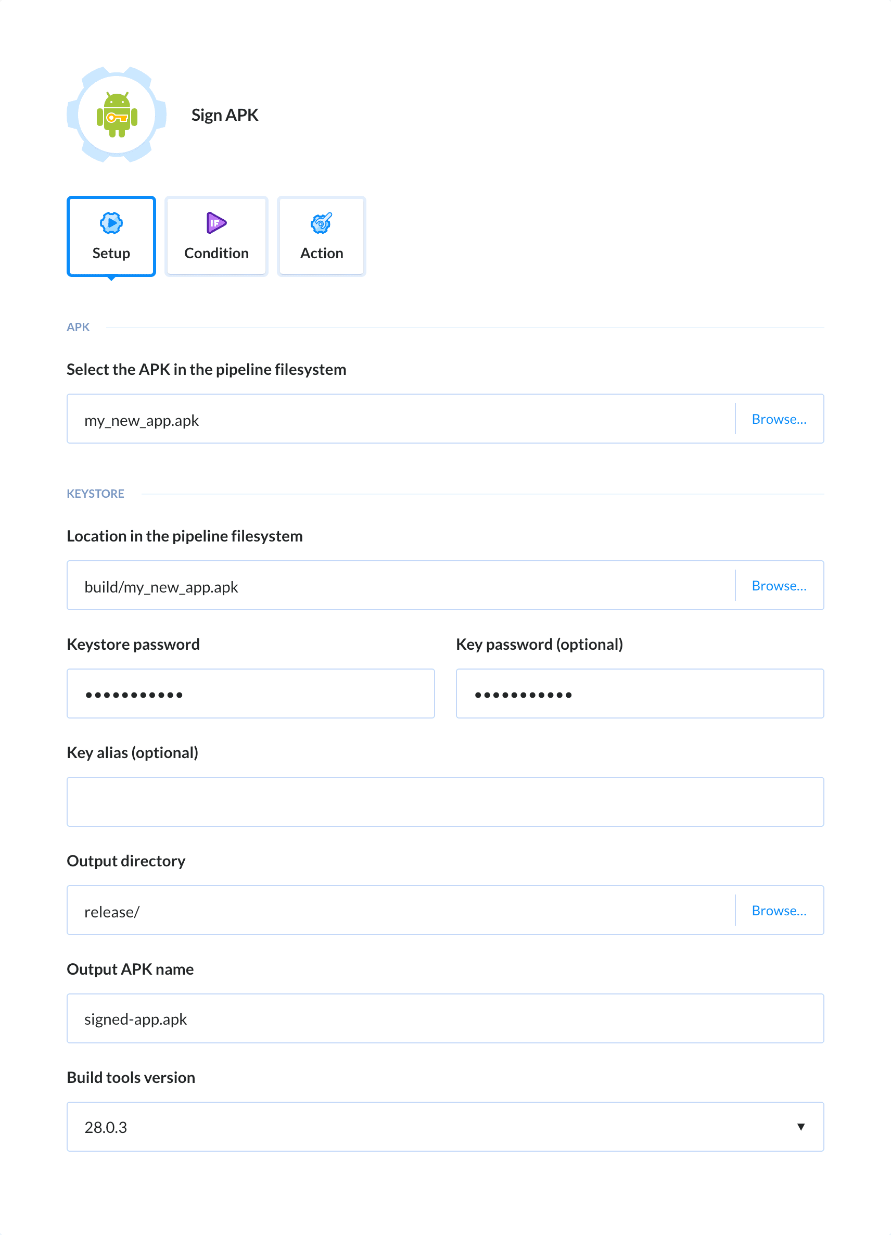Click the Action gear icon
The width and height of the screenshot is (891, 1235).
[321, 223]
